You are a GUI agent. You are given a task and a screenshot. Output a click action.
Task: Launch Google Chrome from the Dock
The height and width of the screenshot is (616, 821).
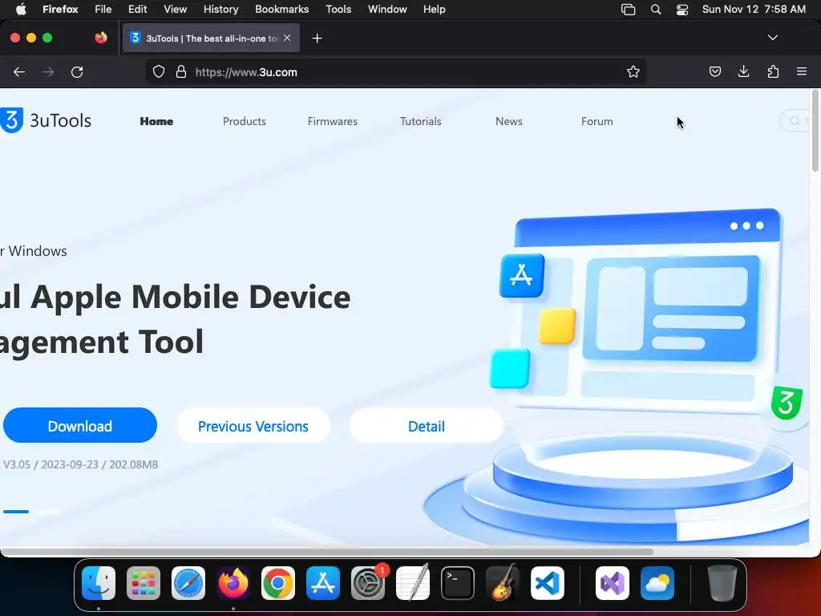click(278, 582)
